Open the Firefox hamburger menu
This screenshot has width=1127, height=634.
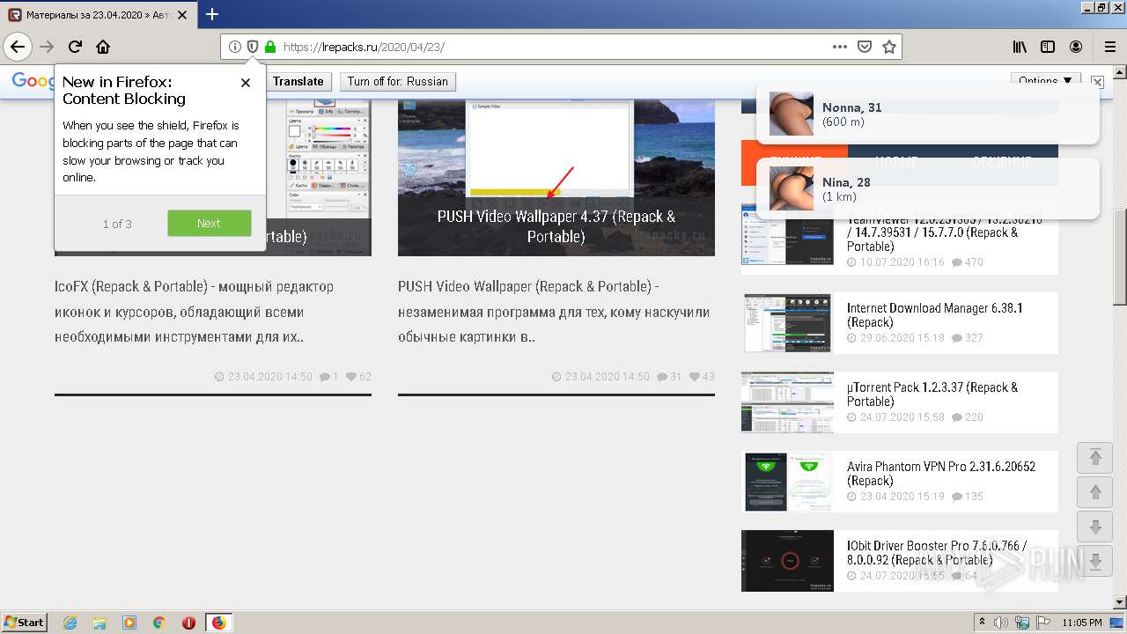pyautogui.click(x=1109, y=47)
